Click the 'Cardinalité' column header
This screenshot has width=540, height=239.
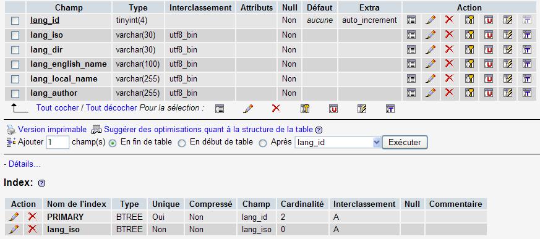coord(302,204)
